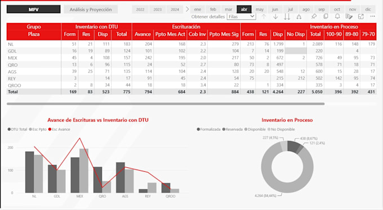Toggle the Esc Avance legend item
383x210 pixels.
[59, 129]
